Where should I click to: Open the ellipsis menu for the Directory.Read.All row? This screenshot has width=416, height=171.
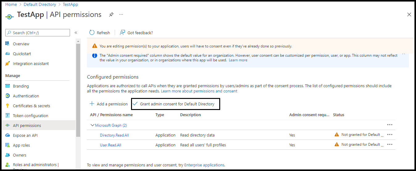(x=390, y=135)
